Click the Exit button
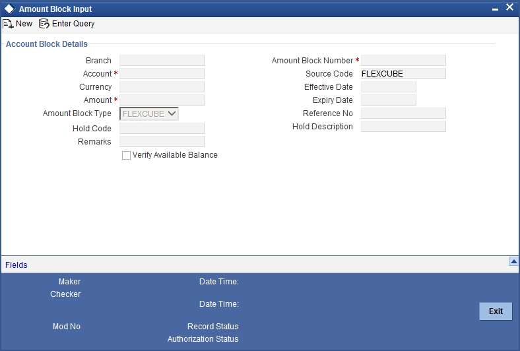The width and height of the screenshot is (520, 351). 496,311
